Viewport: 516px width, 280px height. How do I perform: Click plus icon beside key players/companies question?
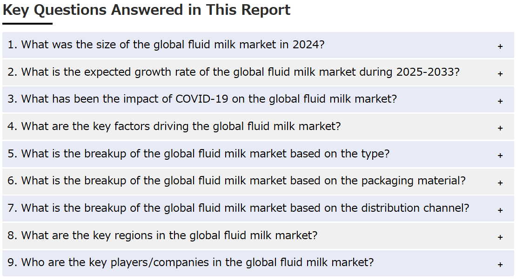[x=500, y=264]
